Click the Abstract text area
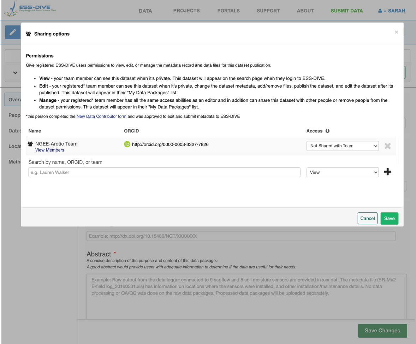This screenshot has width=416, height=344. point(246,297)
